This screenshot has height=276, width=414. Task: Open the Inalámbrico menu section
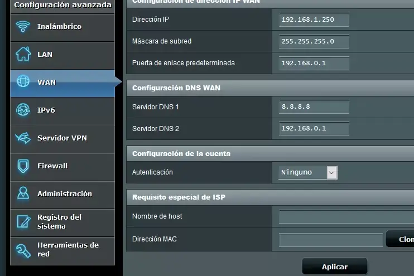coord(62,28)
